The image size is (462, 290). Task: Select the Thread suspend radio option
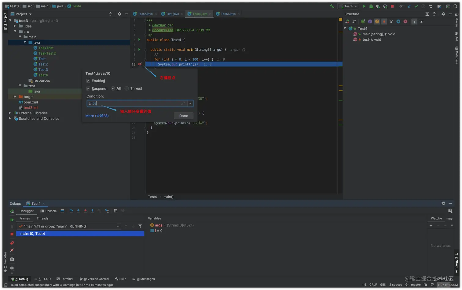[x=127, y=88]
